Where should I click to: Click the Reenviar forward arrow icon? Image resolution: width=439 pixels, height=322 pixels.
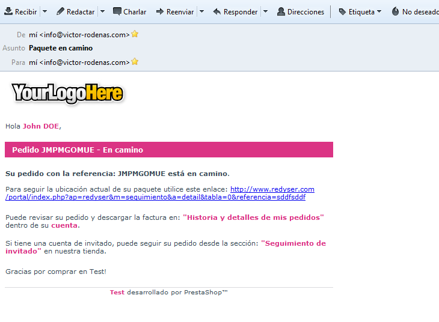pos(160,11)
